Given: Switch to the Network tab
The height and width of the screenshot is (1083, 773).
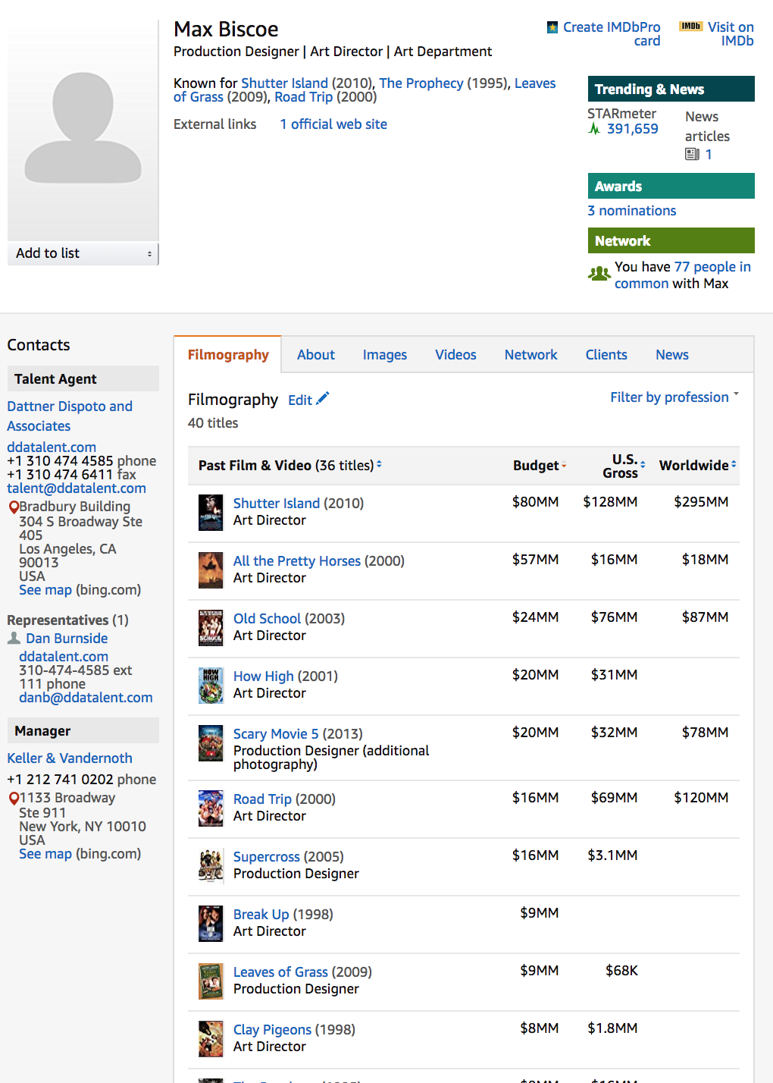Looking at the screenshot, I should pyautogui.click(x=531, y=355).
